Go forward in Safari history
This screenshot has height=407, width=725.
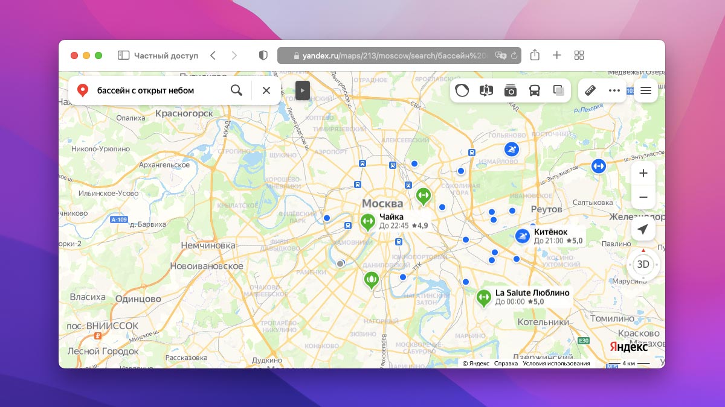pyautogui.click(x=234, y=55)
